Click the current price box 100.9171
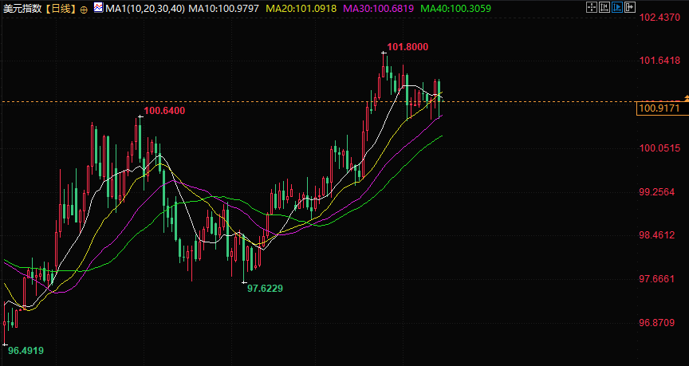Screen dimensions: 689x366 pyautogui.click(x=663, y=108)
